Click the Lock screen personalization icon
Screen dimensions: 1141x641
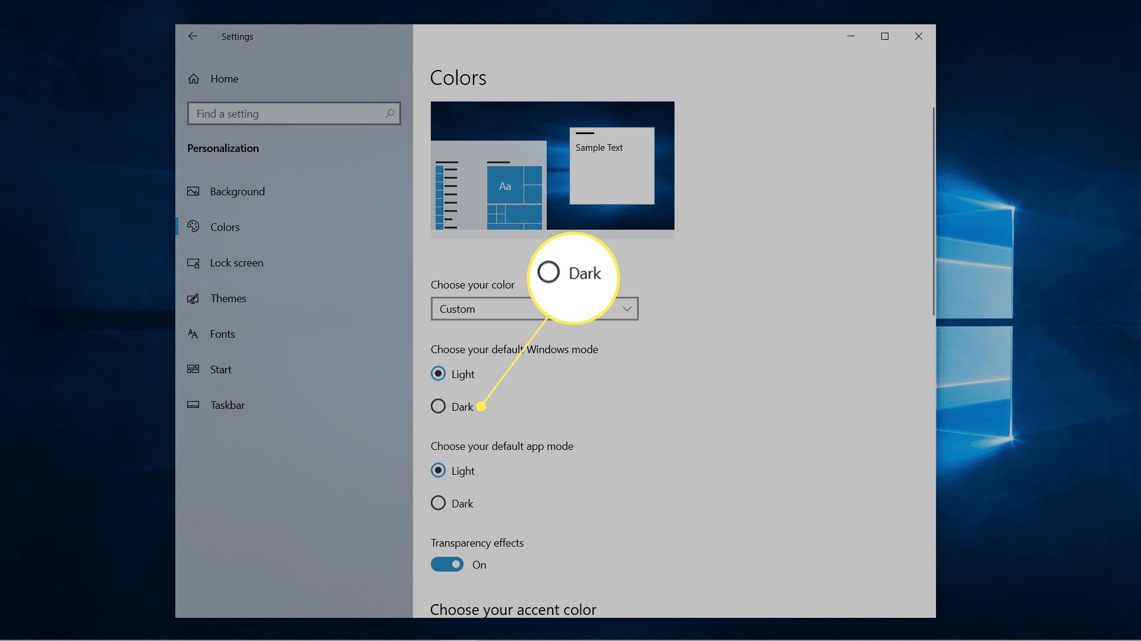[x=194, y=262]
